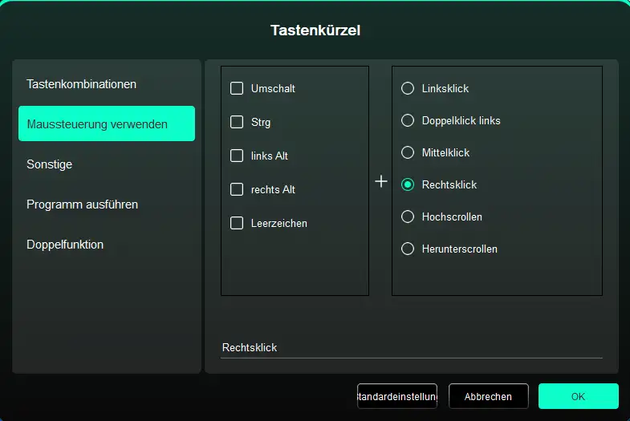Select Herunterscrollen as mouse action
Viewport: 630px width, 421px height.
click(x=408, y=249)
